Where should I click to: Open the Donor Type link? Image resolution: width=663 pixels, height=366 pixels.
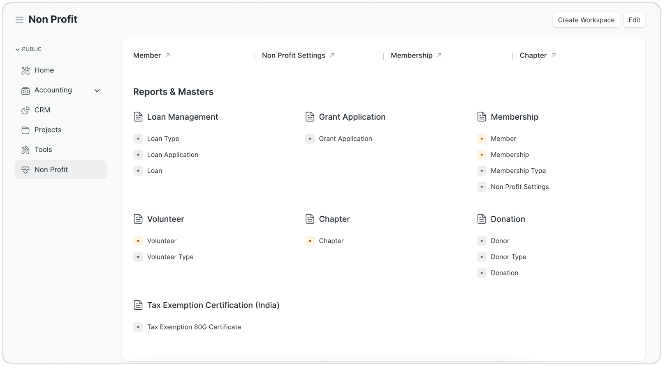(x=508, y=257)
